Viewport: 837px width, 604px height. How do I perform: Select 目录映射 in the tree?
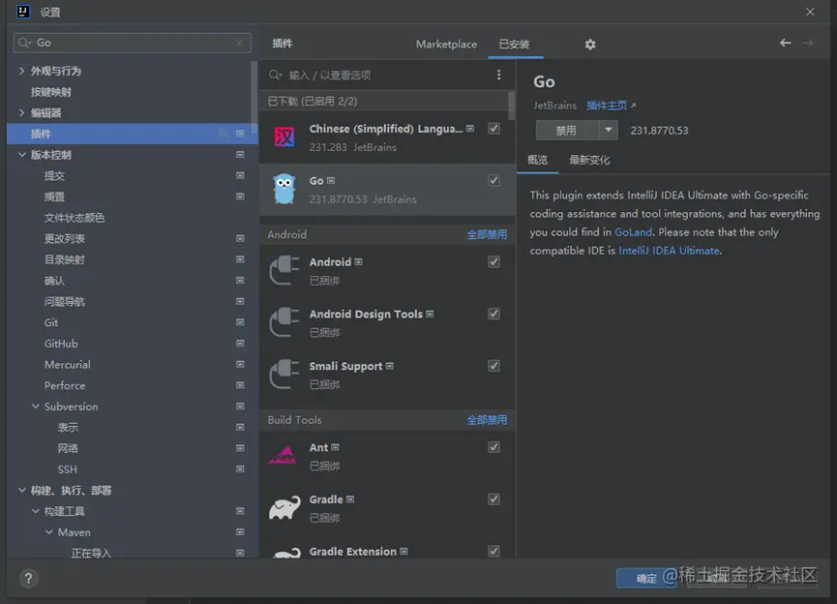tap(65, 259)
